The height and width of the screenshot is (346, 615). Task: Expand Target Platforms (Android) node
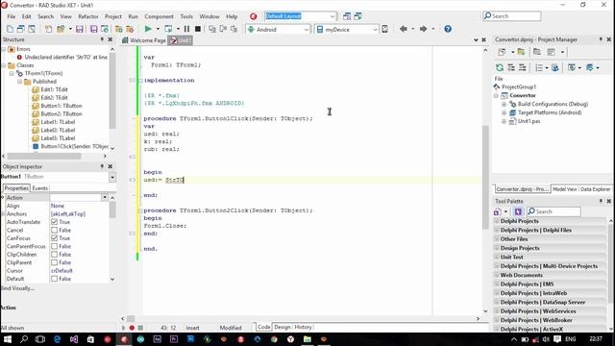tap(504, 113)
